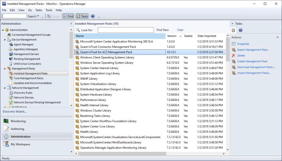Select the Tune Management Packs icon
Screen dimensions: 282x161
pos(11,78)
